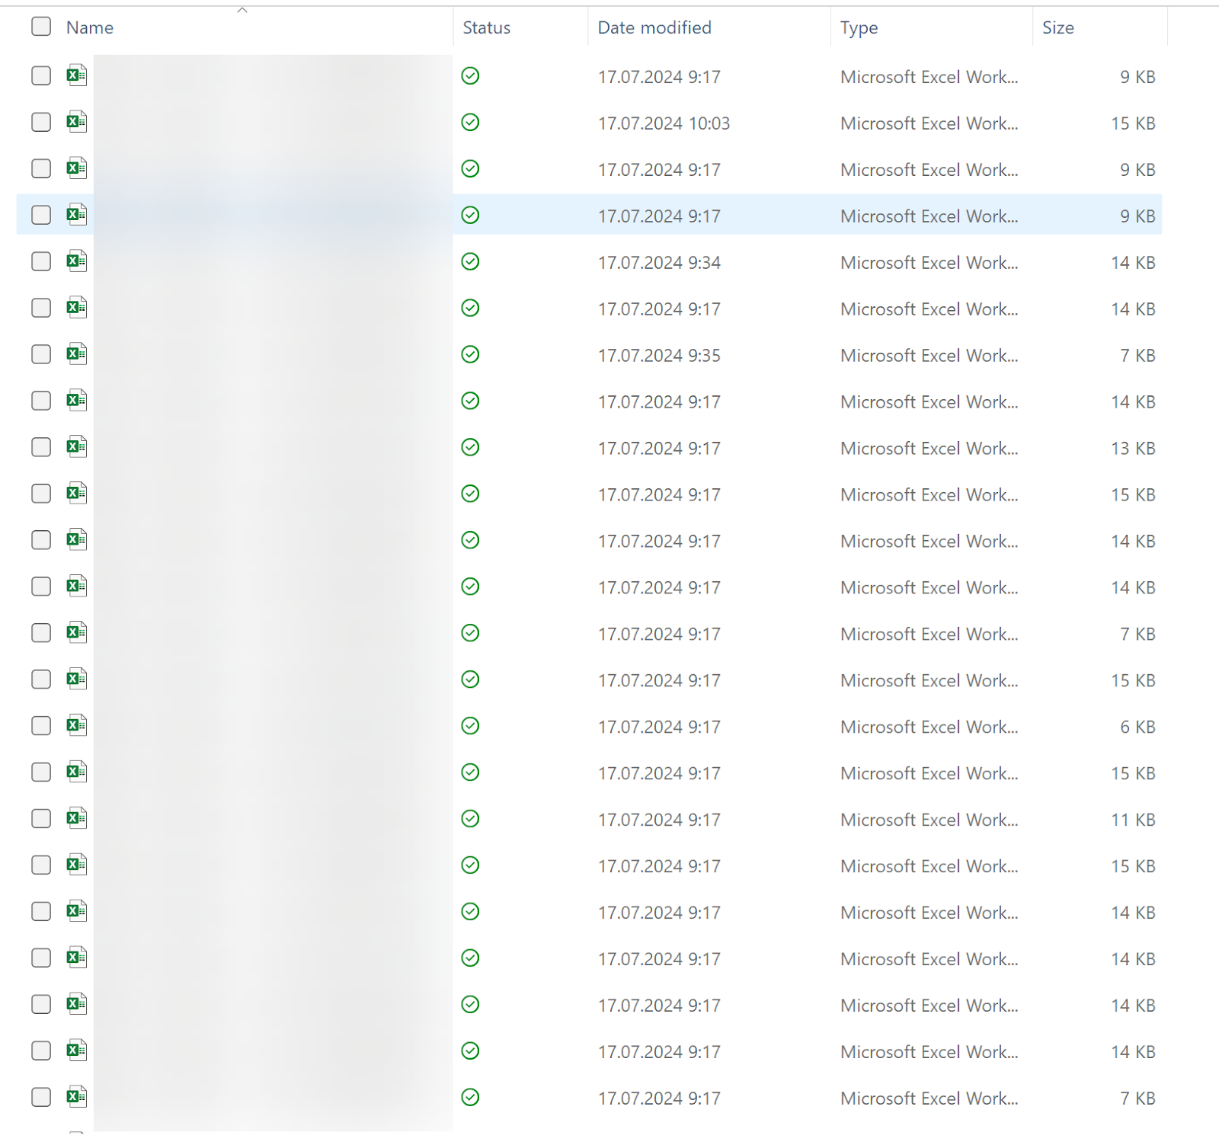
Task: Click 'Microsoft Excel Work...' type in 10:03 row
Action: [929, 123]
